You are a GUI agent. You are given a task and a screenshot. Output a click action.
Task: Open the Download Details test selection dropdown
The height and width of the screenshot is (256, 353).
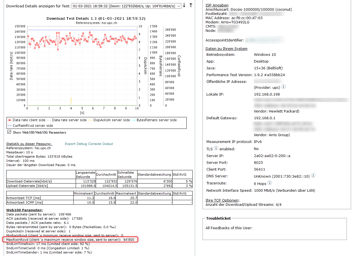(127, 6)
